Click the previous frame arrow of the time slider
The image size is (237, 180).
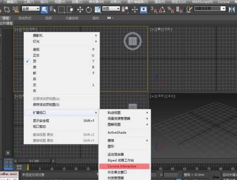click(x=15, y=161)
